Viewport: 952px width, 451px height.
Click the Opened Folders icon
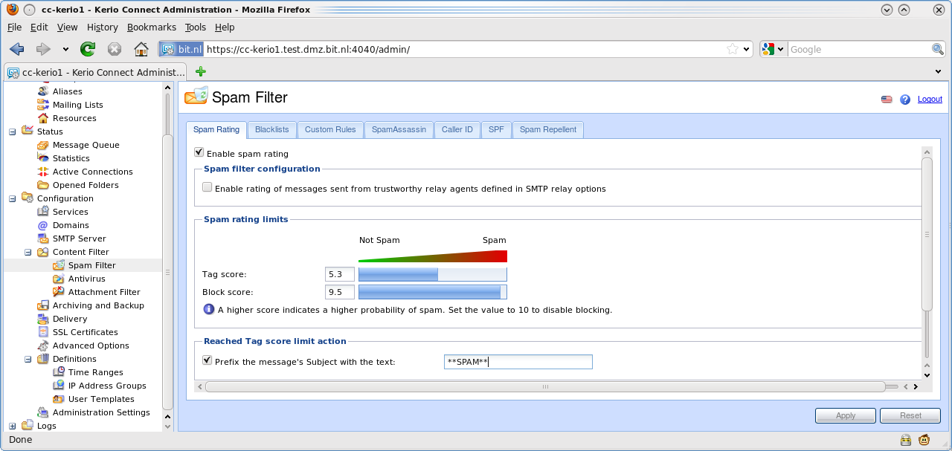click(x=43, y=185)
